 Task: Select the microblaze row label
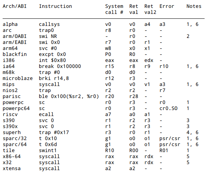coord(18,78)
